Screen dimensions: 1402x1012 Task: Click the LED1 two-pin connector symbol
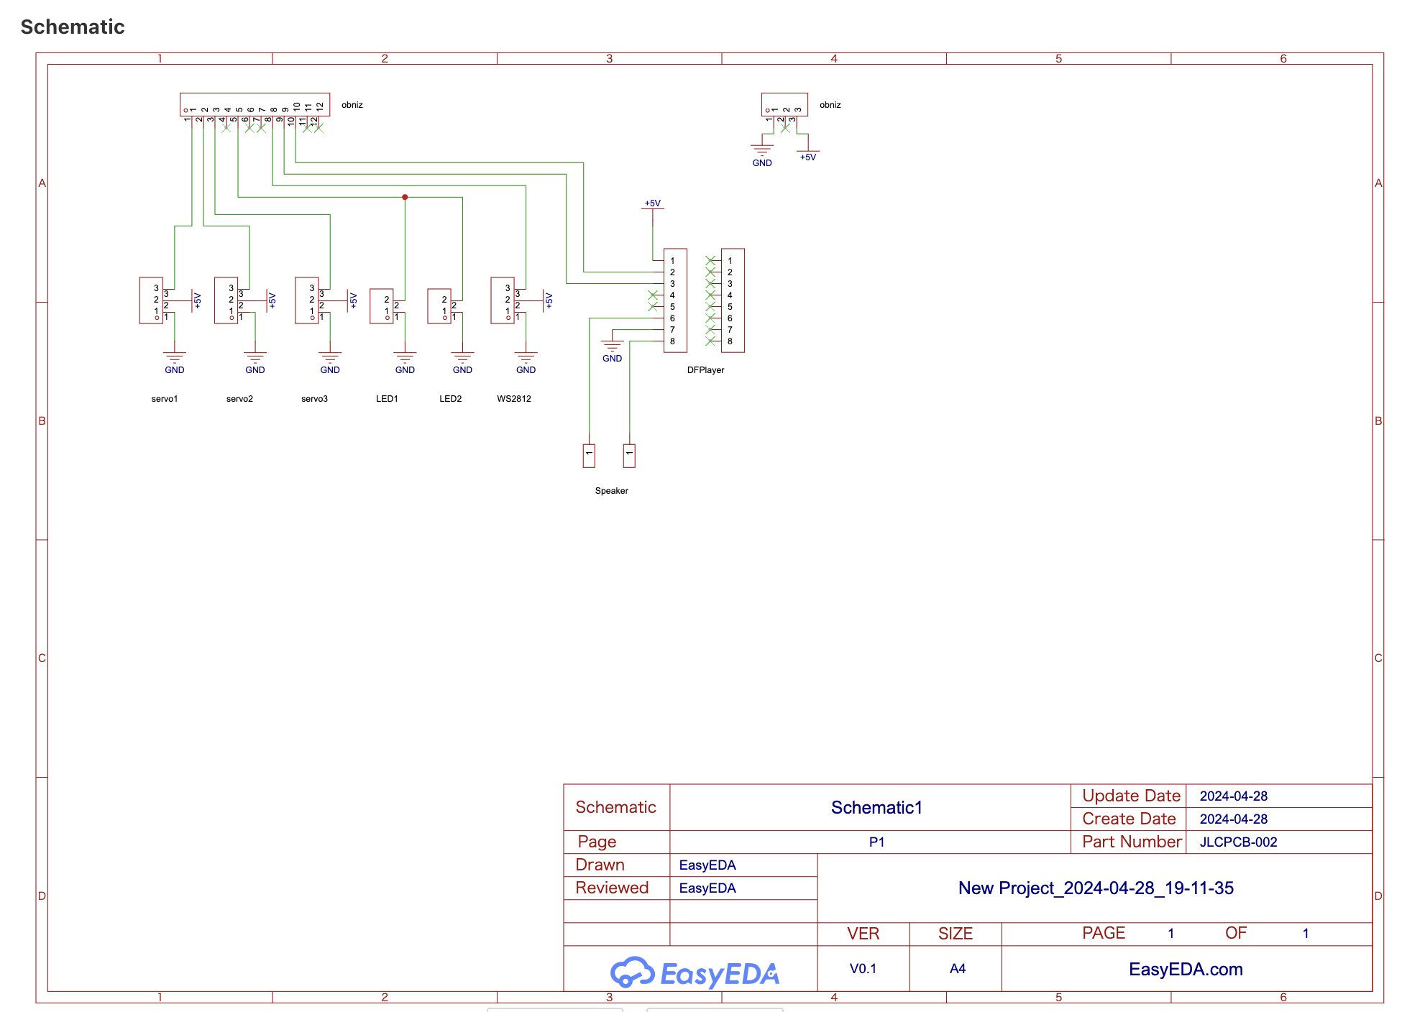[x=380, y=306]
